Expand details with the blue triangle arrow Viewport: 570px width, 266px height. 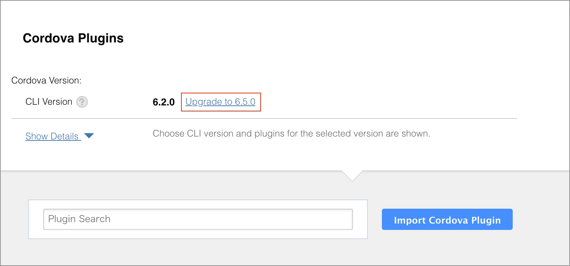(x=89, y=136)
